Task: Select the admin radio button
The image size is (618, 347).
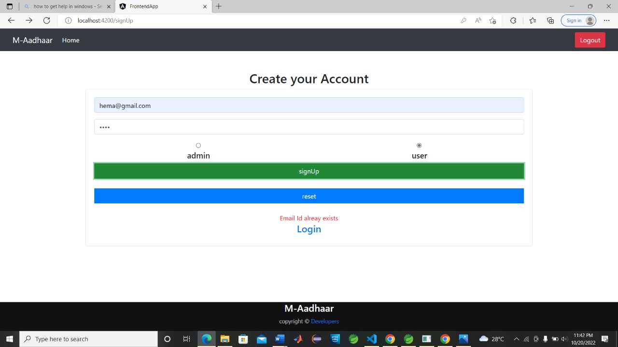Action: [x=198, y=146]
